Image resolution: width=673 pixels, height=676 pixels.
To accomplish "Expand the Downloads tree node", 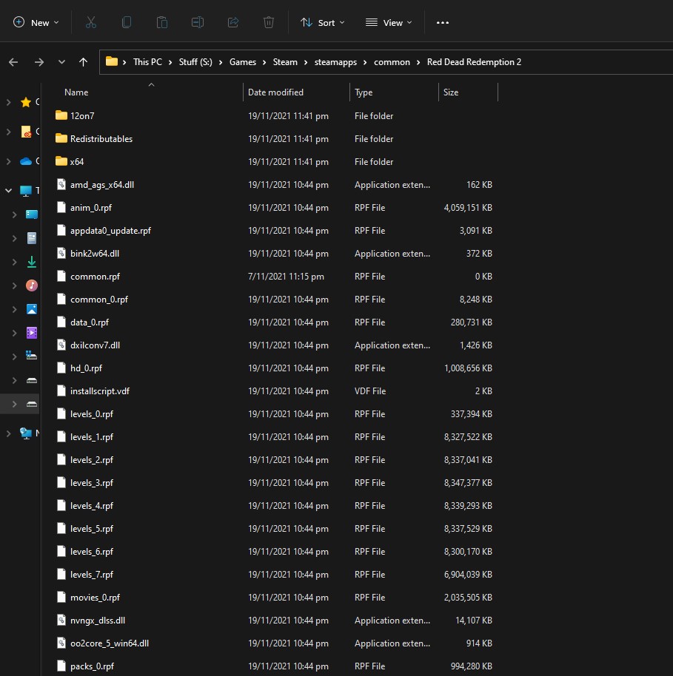I will tap(15, 262).
